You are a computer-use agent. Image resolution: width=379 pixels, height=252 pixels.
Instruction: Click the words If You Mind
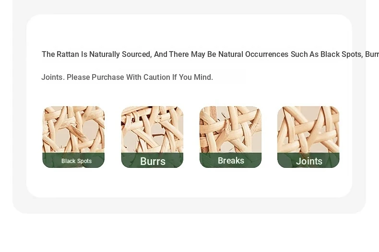[193, 77]
